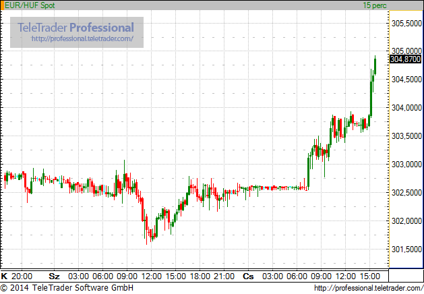This screenshot has width=424, height=294.
Task: Click the 305,5000 price axis label
Action: click(406, 23)
